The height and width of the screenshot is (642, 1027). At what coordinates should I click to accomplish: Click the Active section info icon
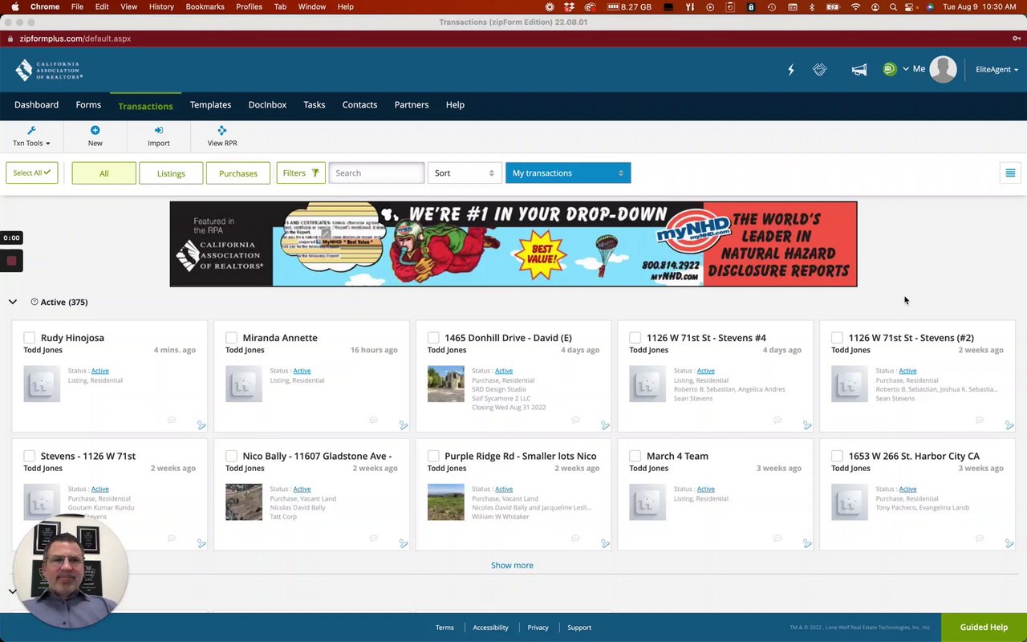pyautogui.click(x=35, y=302)
